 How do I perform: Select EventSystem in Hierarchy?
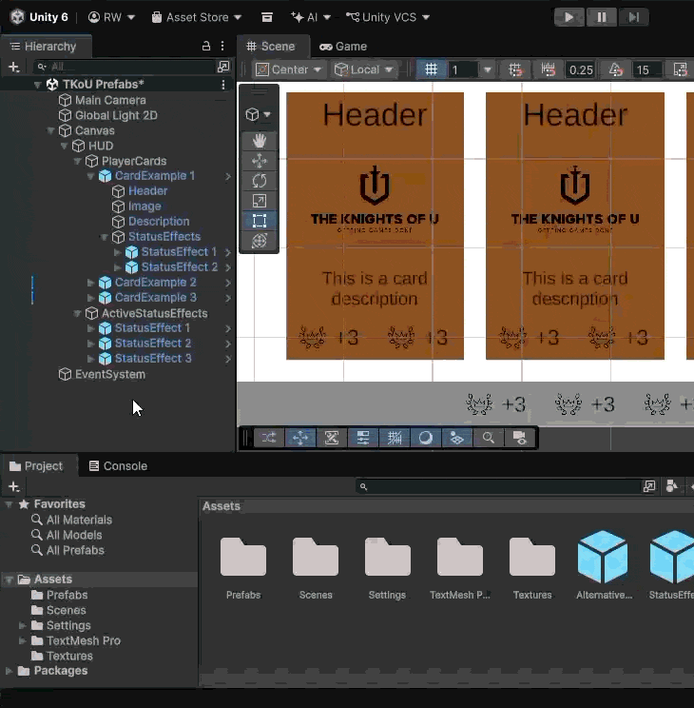click(110, 374)
